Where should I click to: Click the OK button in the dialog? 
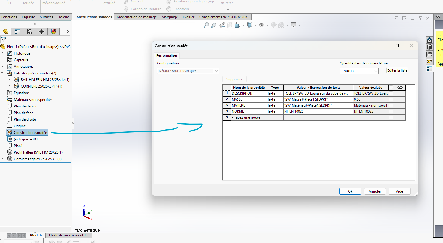click(x=350, y=191)
